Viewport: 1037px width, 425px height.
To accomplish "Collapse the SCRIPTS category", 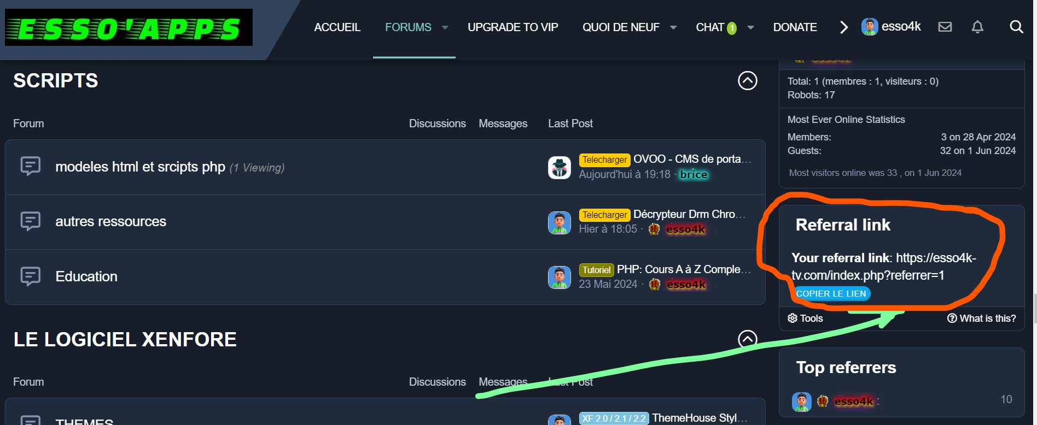I will tap(747, 81).
